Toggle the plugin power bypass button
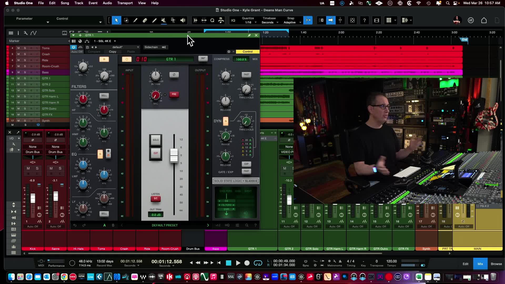 tap(73, 47)
